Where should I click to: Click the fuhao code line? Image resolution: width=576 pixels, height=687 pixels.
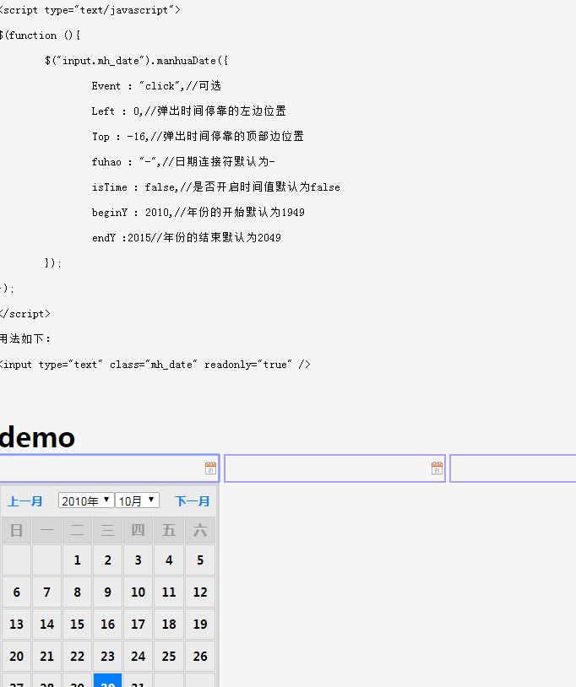tap(183, 162)
